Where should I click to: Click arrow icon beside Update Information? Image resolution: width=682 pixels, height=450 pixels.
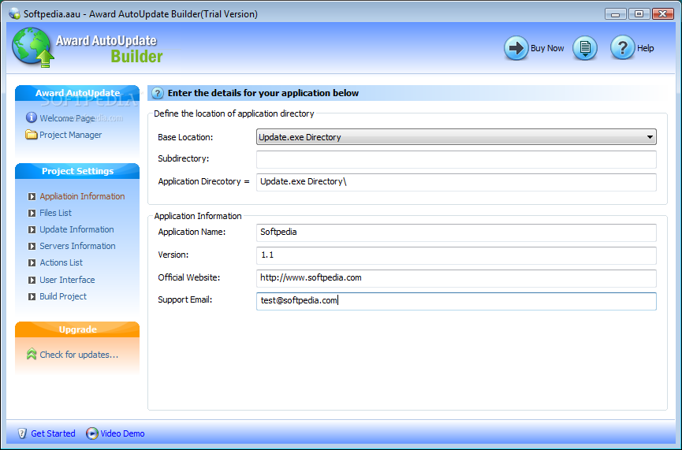(32, 229)
